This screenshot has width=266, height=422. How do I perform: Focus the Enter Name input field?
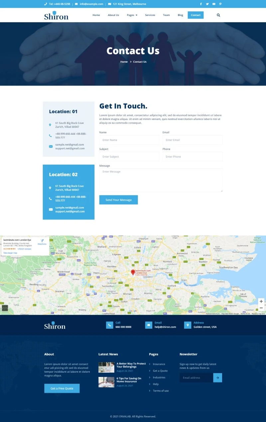click(x=129, y=140)
